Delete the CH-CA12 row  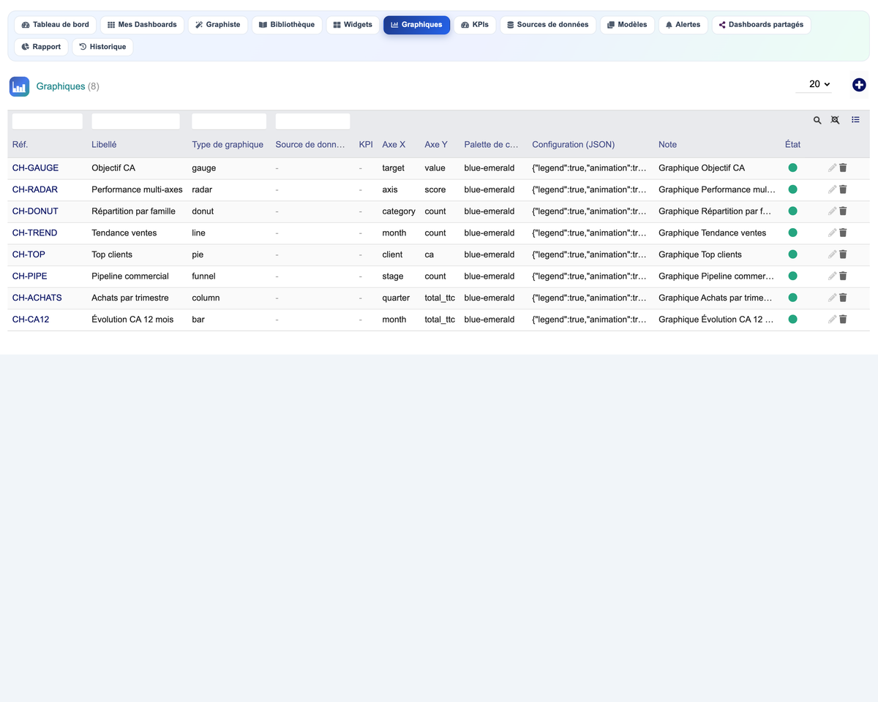click(843, 320)
